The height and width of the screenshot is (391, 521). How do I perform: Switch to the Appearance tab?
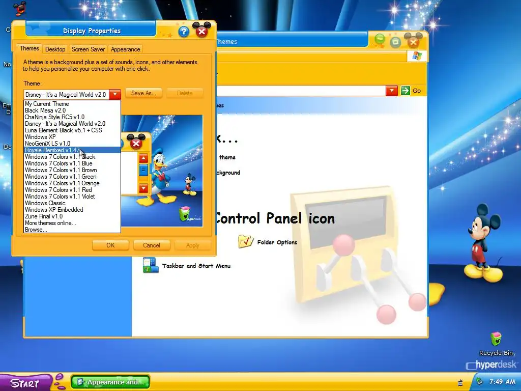pyautogui.click(x=125, y=49)
